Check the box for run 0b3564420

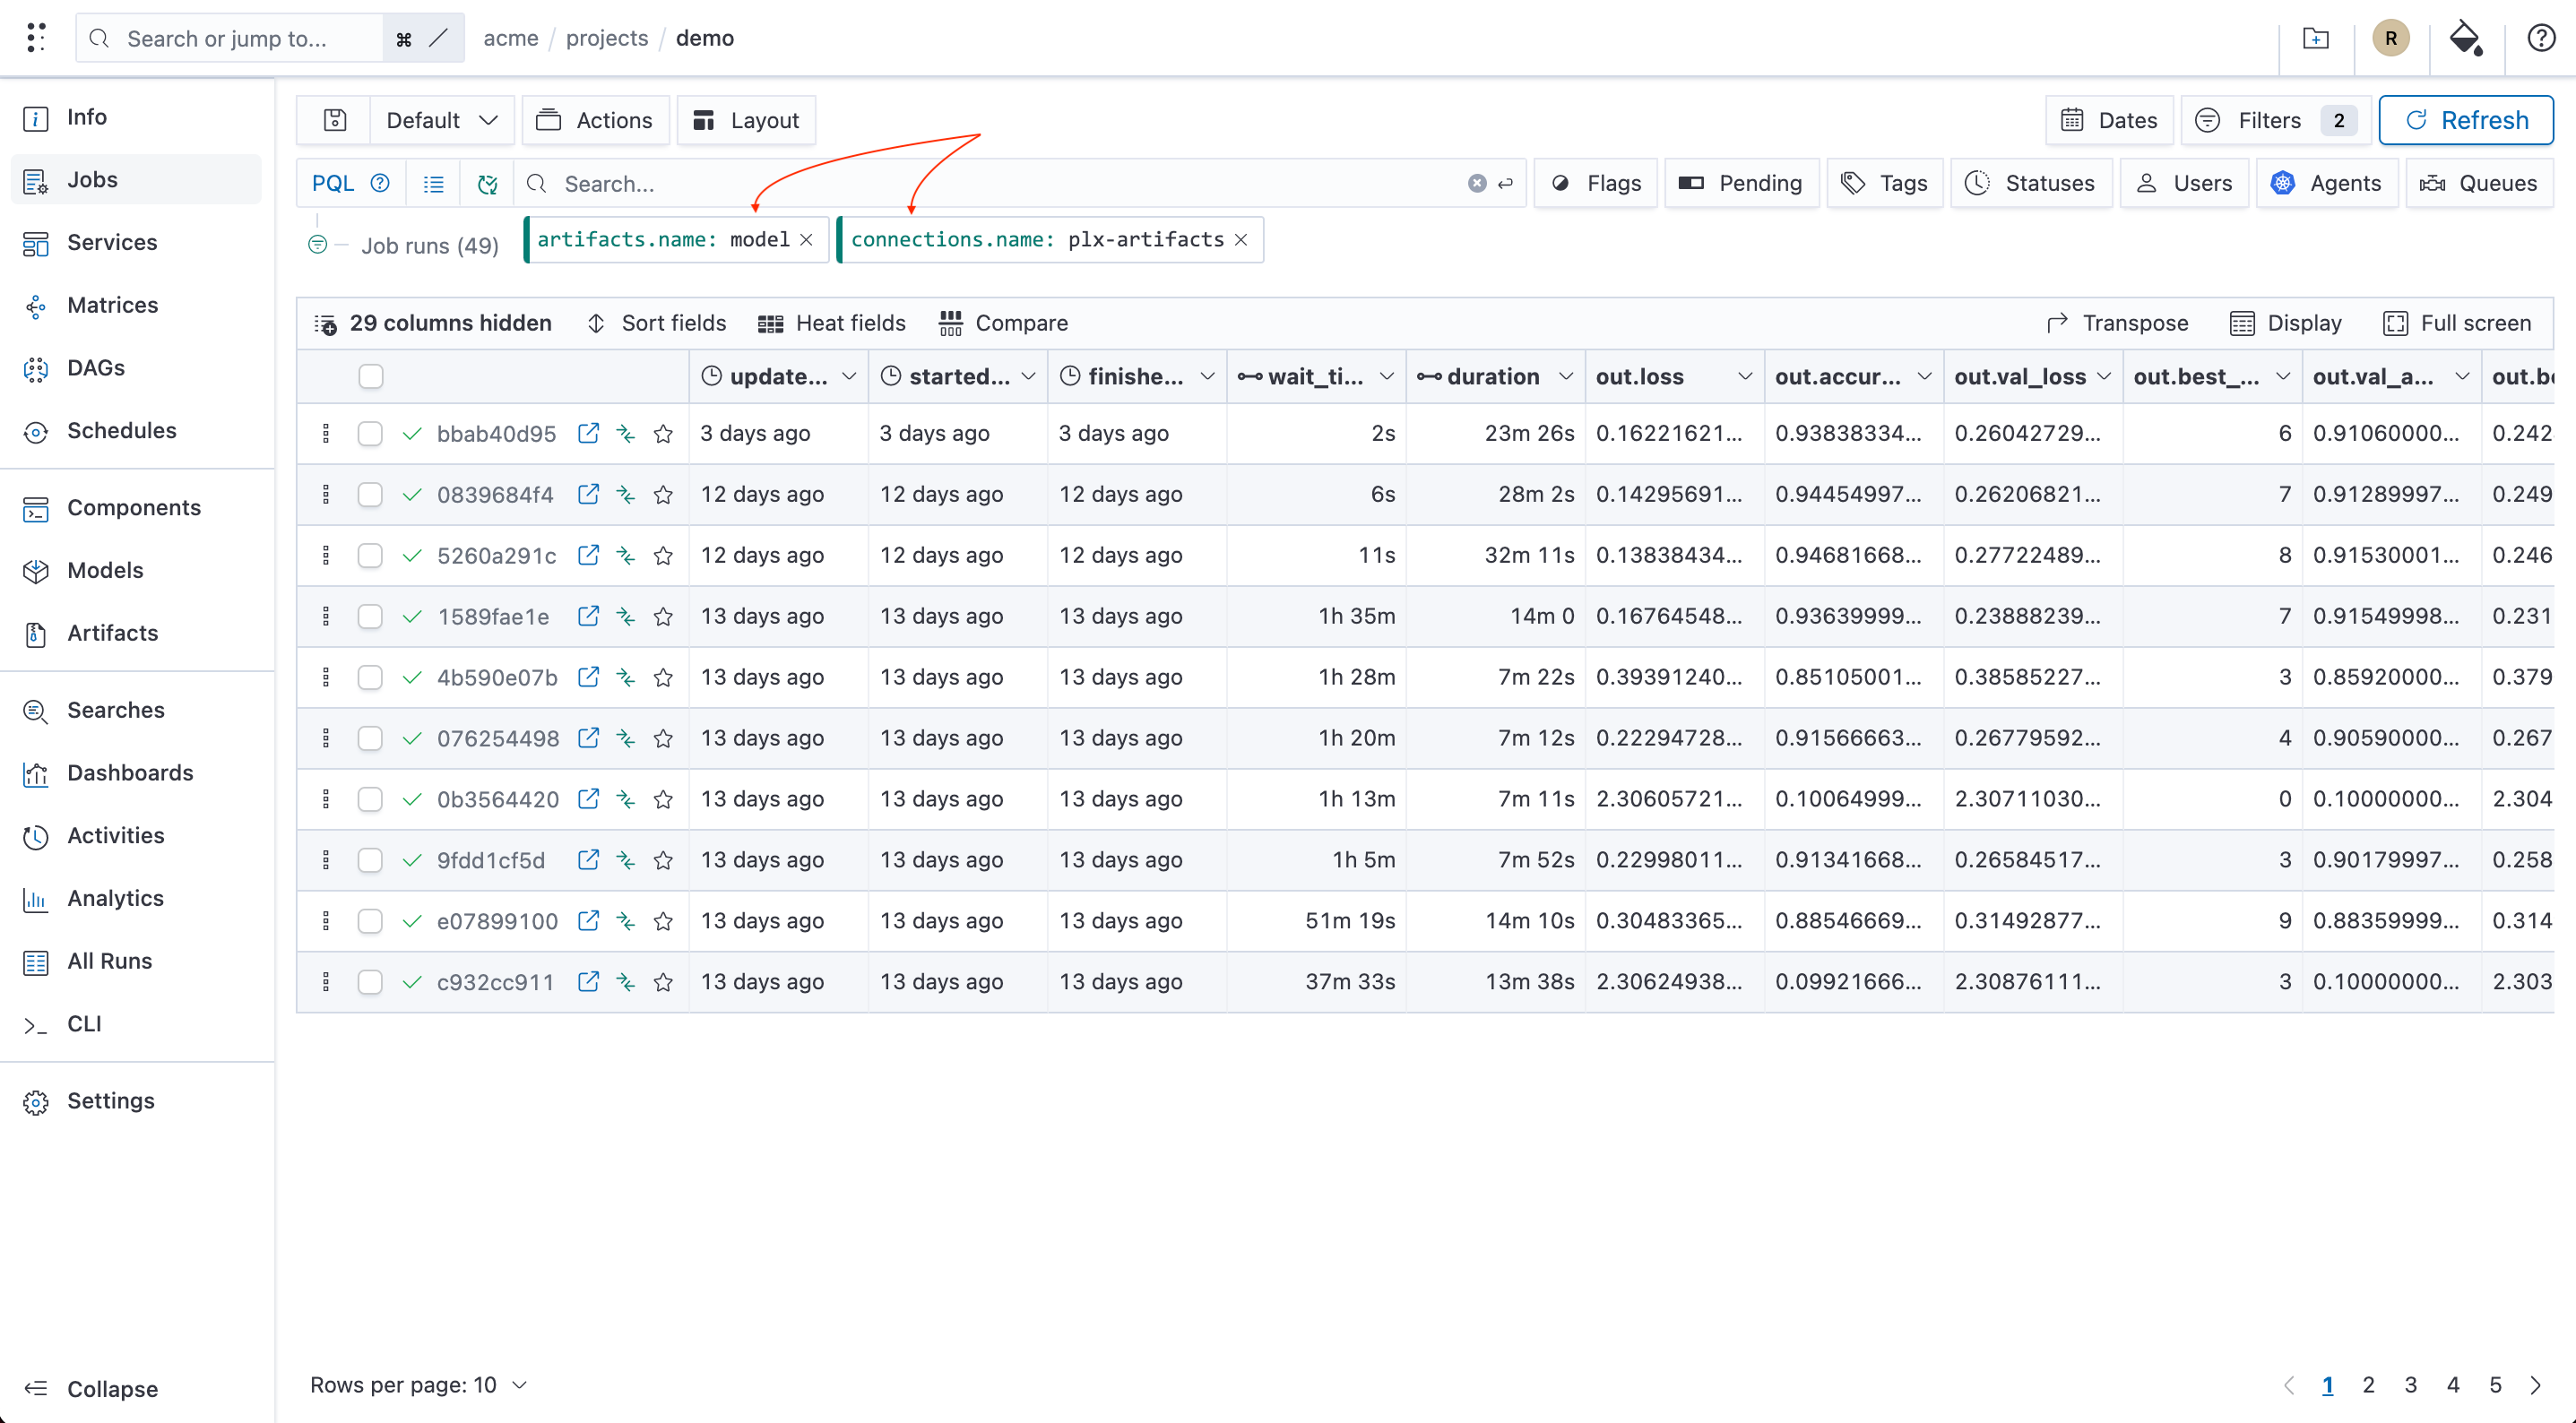click(x=370, y=799)
